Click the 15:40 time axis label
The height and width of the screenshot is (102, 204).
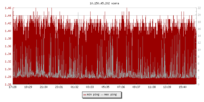183,87
